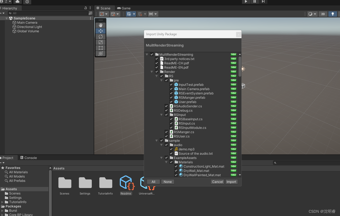This screenshot has width=340, height=216.
Task: Select the Rotate tool
Action: 101,37
